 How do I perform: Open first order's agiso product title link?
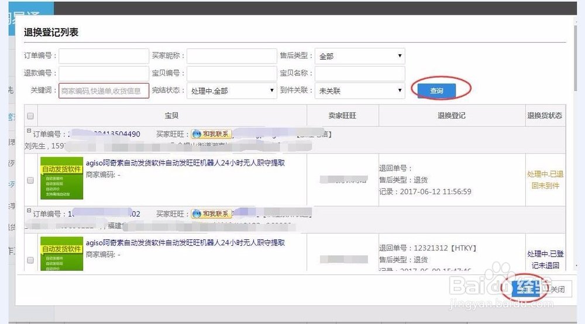pyautogui.click(x=185, y=163)
